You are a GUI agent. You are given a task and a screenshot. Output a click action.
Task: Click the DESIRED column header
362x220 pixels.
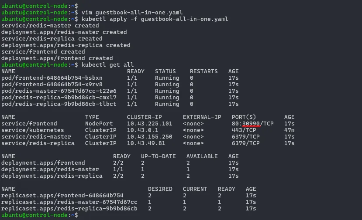click(x=160, y=189)
